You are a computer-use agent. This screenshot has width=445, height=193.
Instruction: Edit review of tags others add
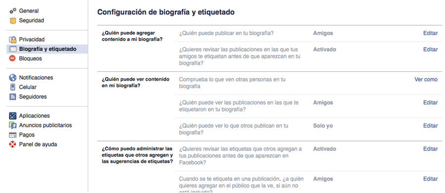(431, 149)
